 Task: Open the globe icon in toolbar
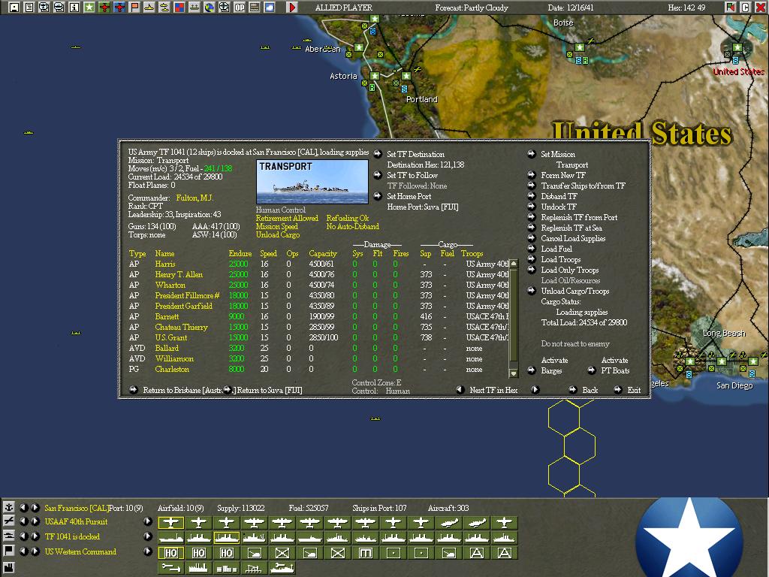(x=210, y=7)
